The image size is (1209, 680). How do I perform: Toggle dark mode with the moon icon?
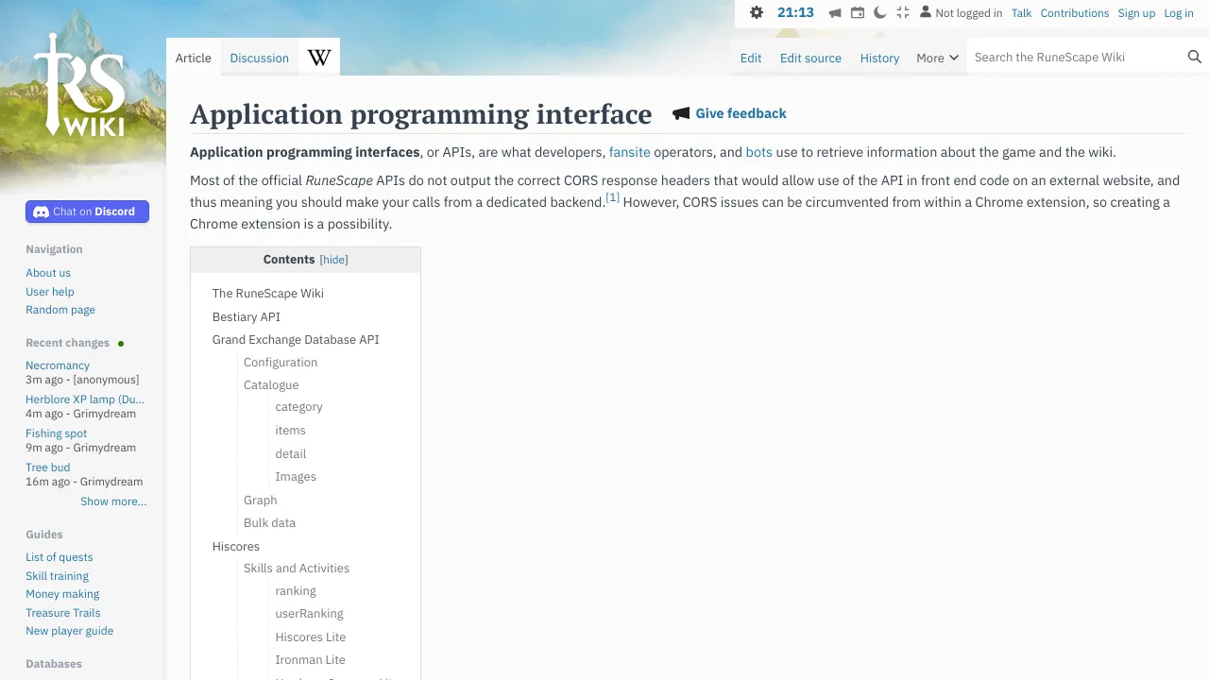pos(880,12)
